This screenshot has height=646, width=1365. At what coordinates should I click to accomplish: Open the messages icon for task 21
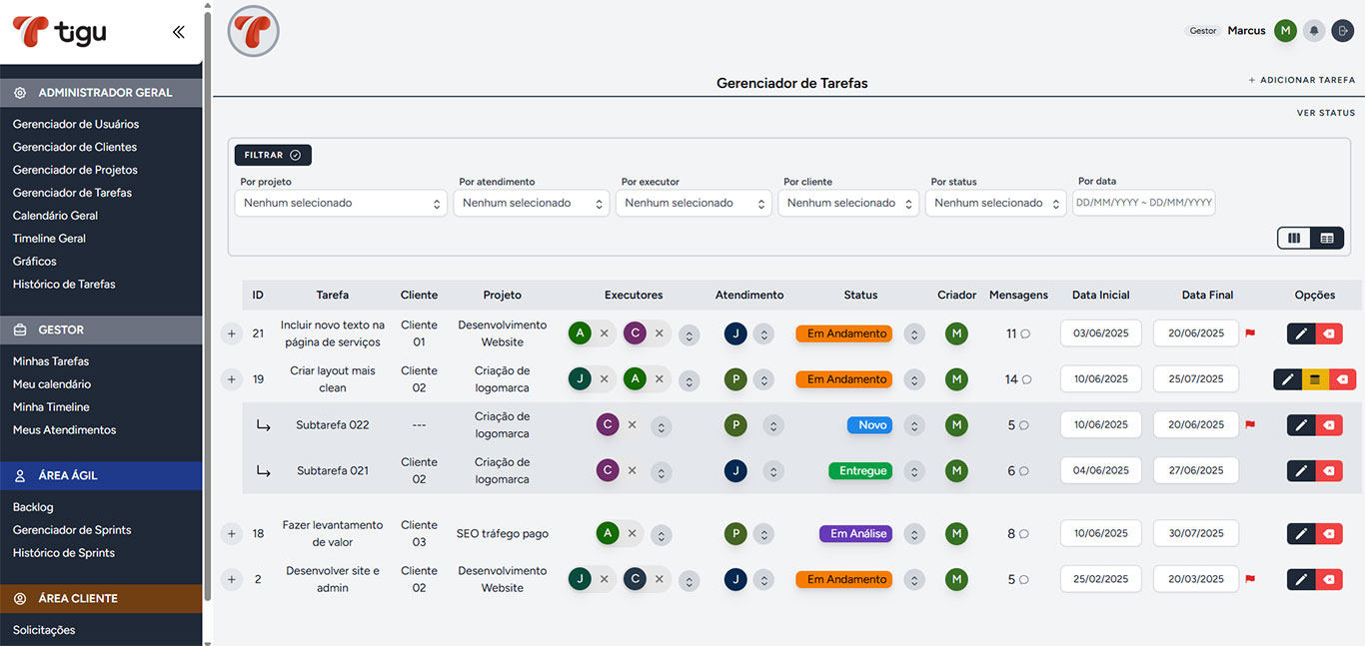(x=1025, y=334)
